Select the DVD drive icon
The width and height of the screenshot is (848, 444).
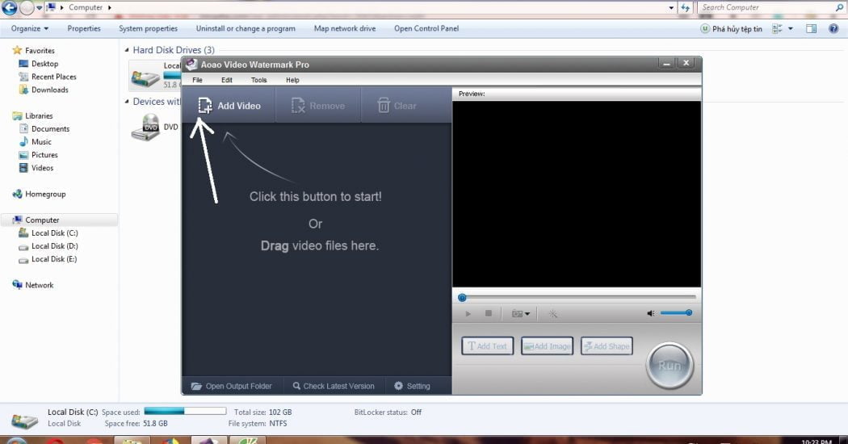coord(145,127)
